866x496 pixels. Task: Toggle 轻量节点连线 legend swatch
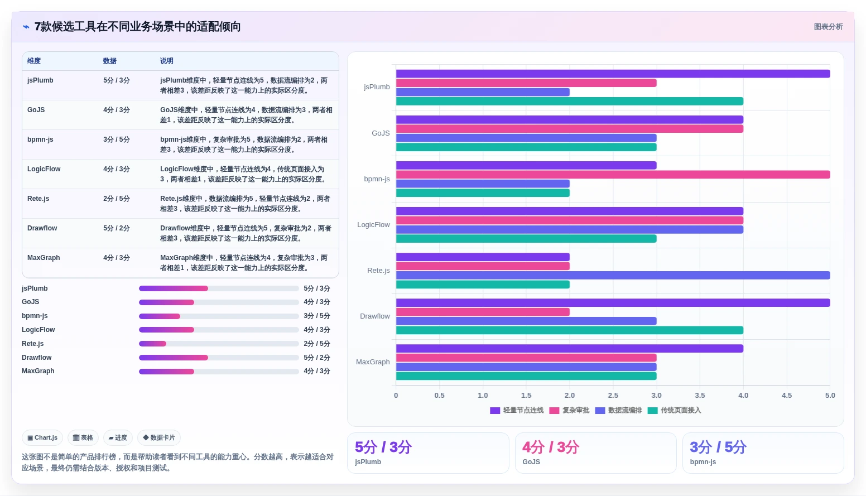(495, 411)
